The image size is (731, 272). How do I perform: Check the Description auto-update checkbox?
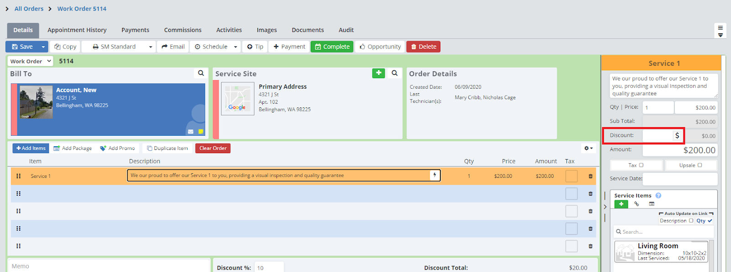691,221
